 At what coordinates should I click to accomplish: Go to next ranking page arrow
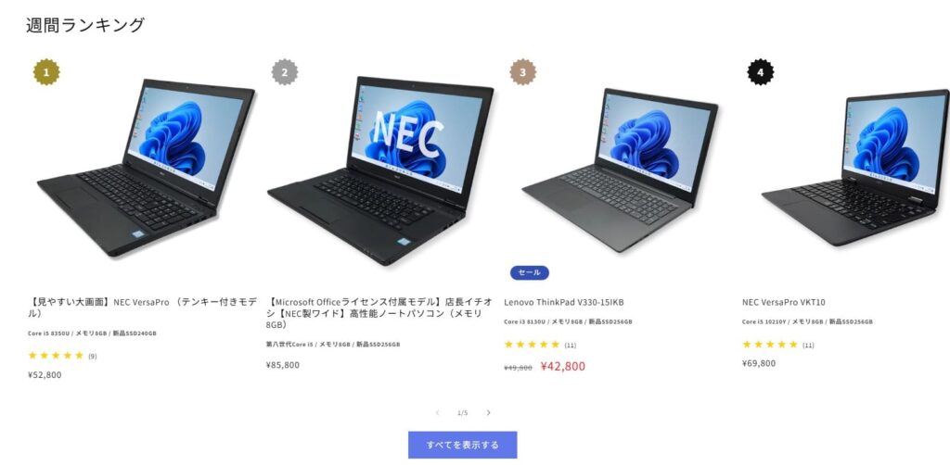[x=488, y=413]
